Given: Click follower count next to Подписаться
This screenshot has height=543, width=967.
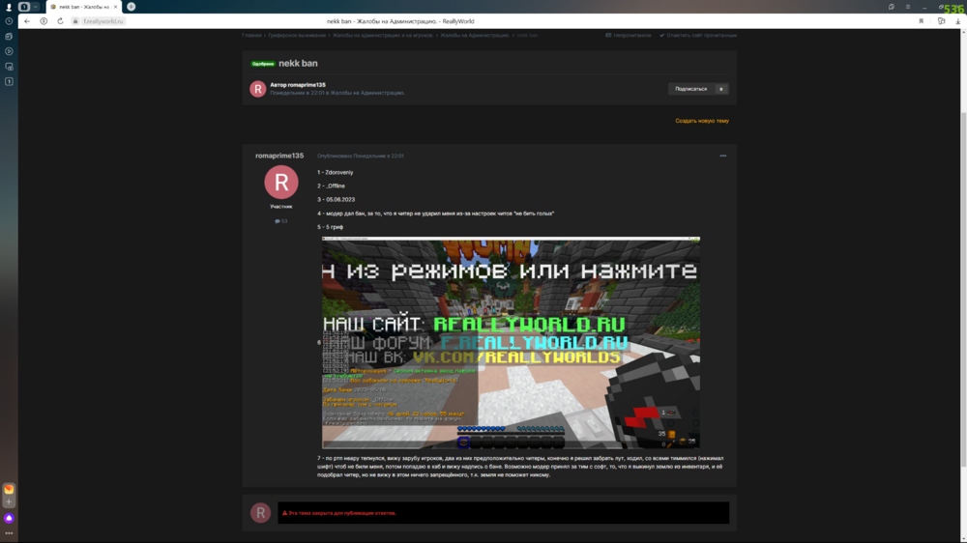Looking at the screenshot, I should point(721,89).
